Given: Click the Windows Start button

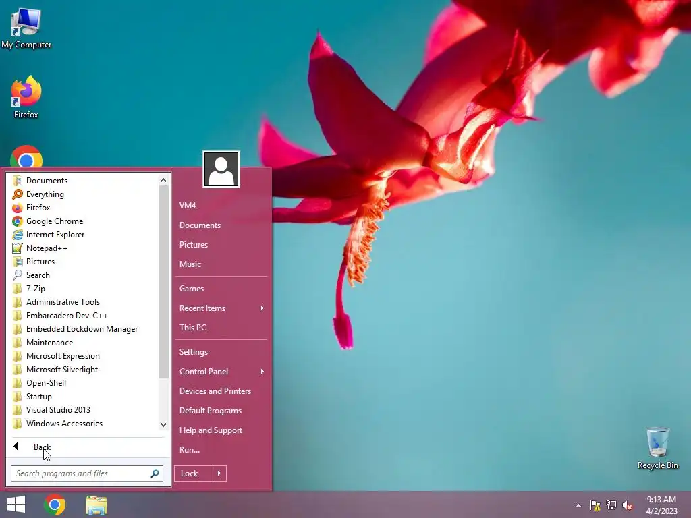Looking at the screenshot, I should (x=16, y=505).
